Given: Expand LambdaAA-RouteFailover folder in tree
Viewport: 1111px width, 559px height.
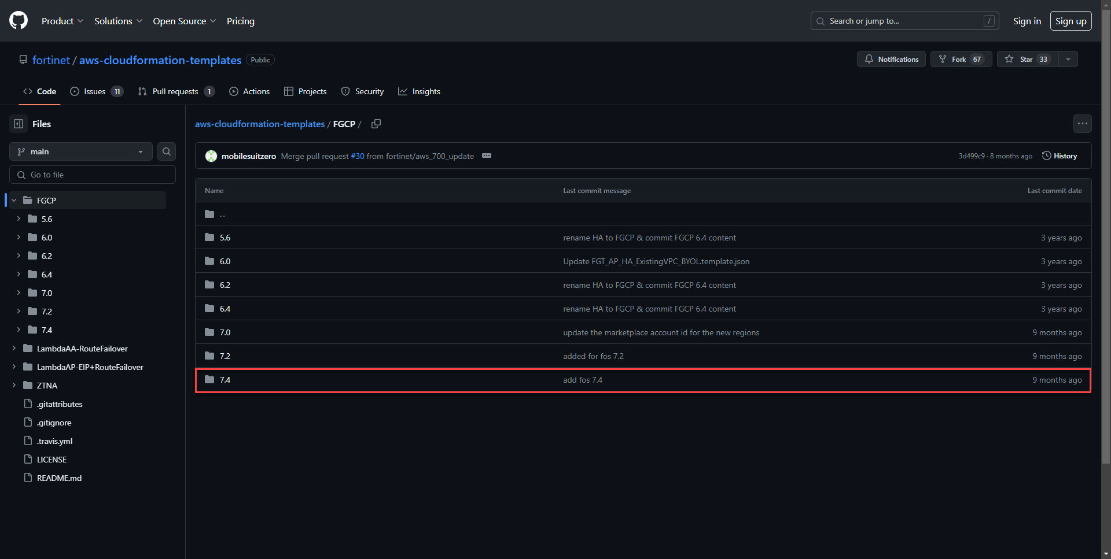Looking at the screenshot, I should tap(14, 348).
